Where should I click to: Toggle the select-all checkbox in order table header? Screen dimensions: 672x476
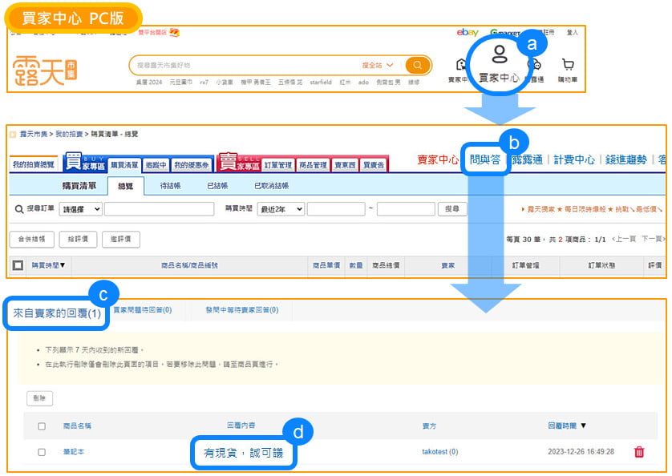(18, 265)
